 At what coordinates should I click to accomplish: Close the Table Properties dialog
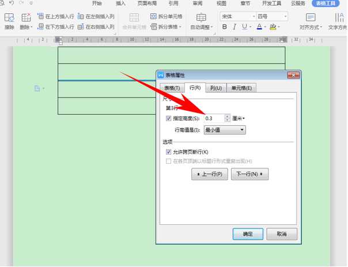(293, 75)
